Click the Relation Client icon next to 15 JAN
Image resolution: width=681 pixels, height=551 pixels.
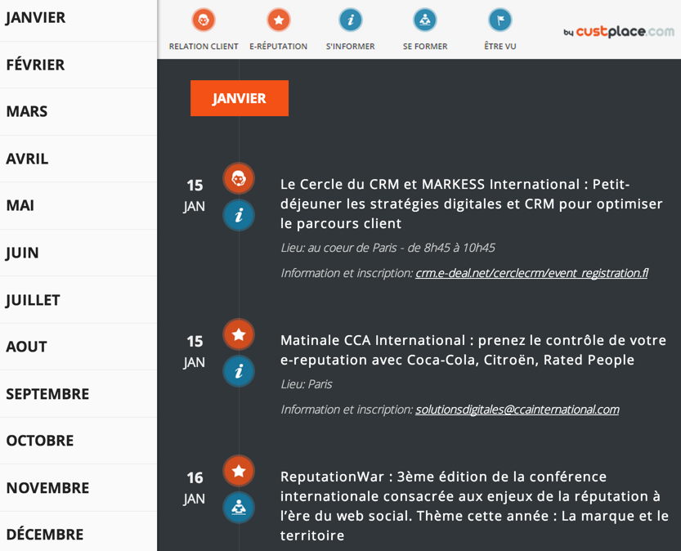(x=238, y=178)
